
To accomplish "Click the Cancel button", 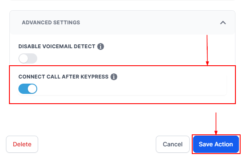I will point(173,144).
